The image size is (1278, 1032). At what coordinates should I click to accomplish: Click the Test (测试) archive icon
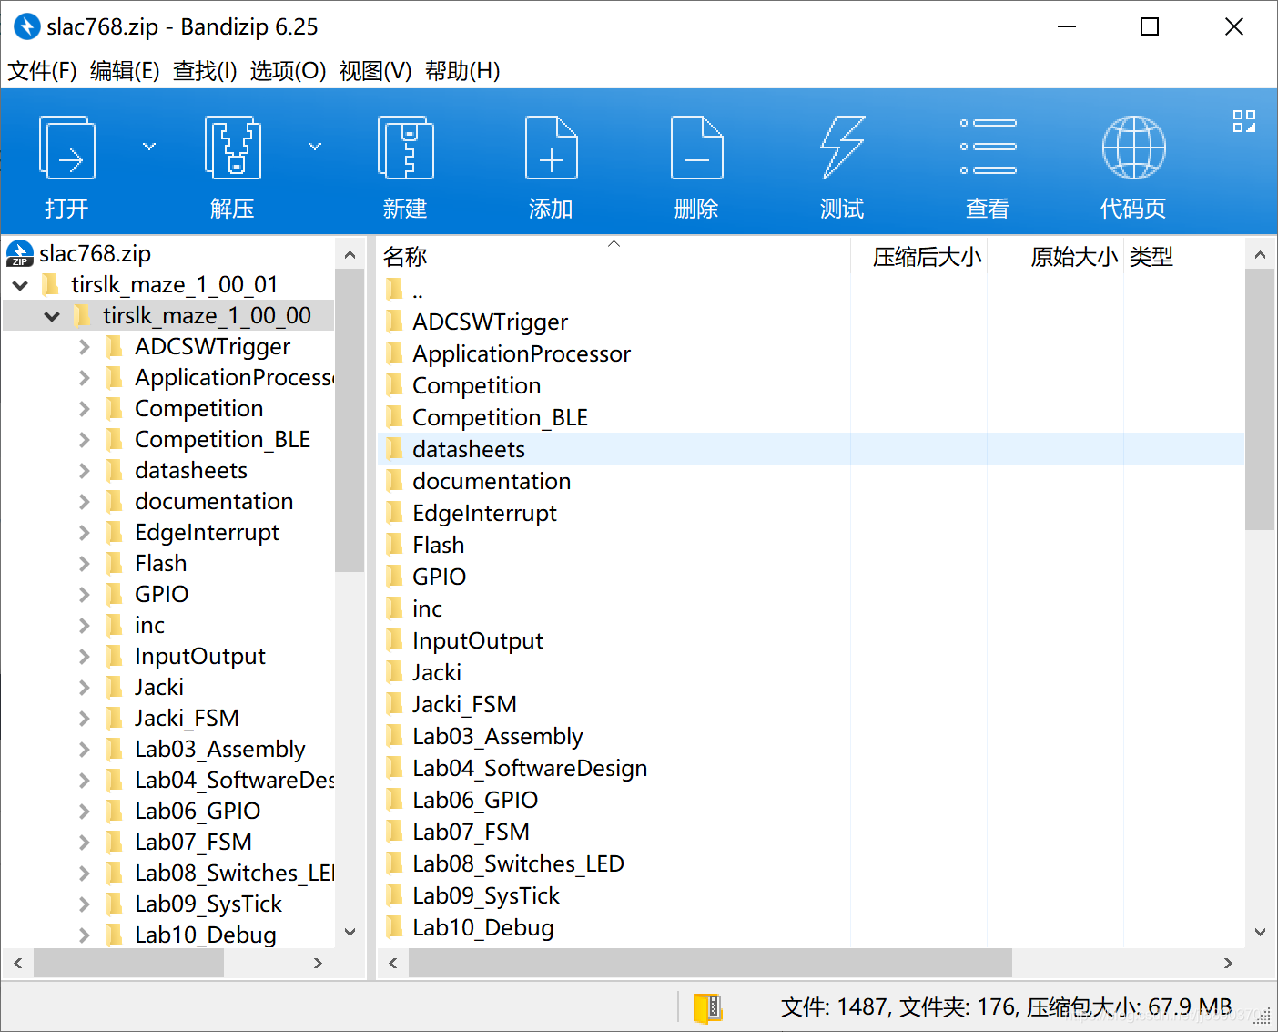[842, 148]
